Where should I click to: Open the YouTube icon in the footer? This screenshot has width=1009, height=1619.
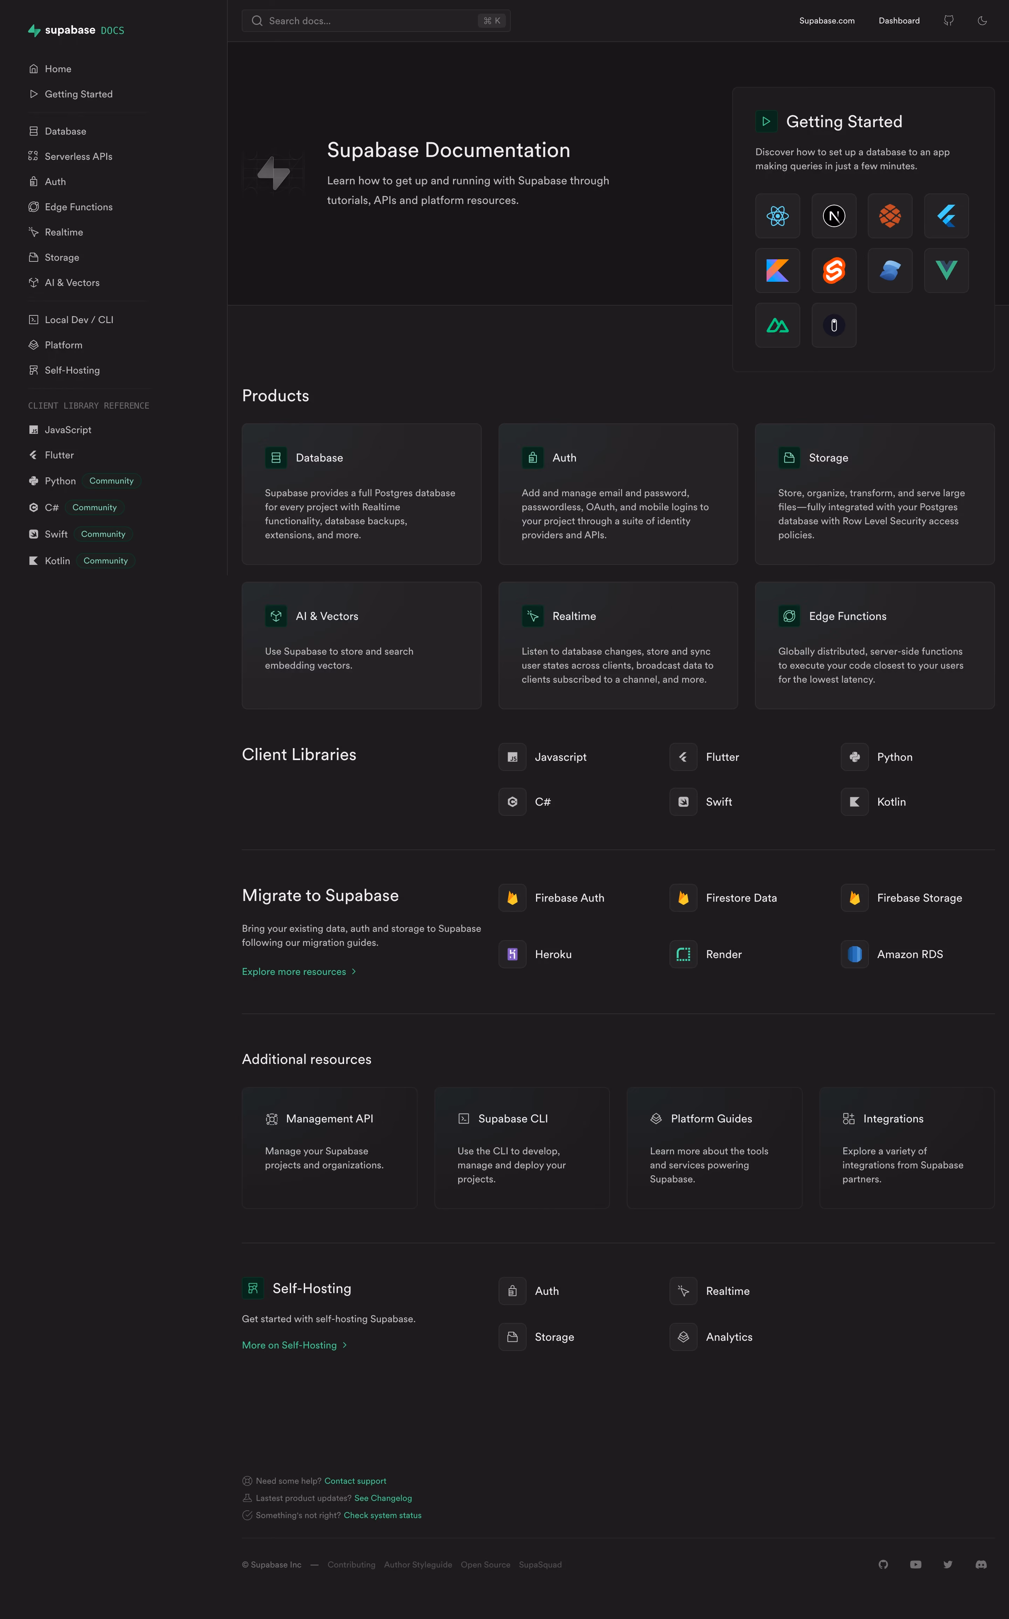915,1564
